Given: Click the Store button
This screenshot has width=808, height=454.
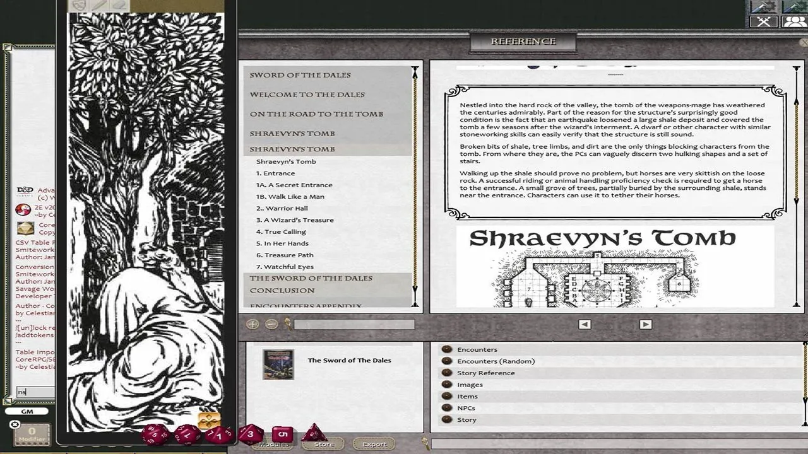Looking at the screenshot, I should click(x=324, y=444).
